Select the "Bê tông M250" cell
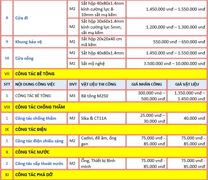This screenshot has width=208, height=180. pos(94,96)
